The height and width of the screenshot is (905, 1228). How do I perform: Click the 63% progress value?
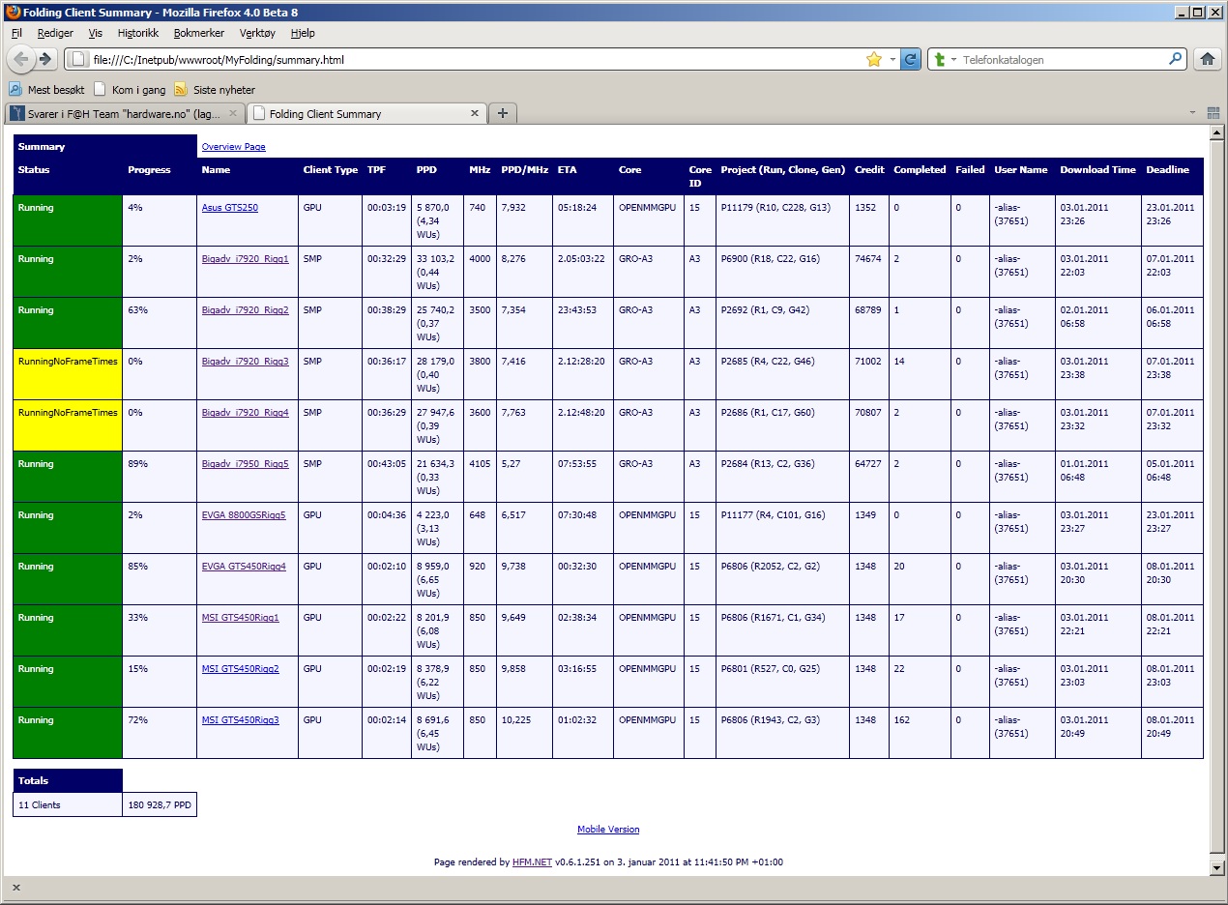tap(137, 310)
